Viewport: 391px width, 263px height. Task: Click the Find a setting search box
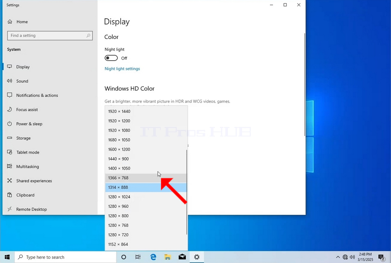[x=50, y=35]
